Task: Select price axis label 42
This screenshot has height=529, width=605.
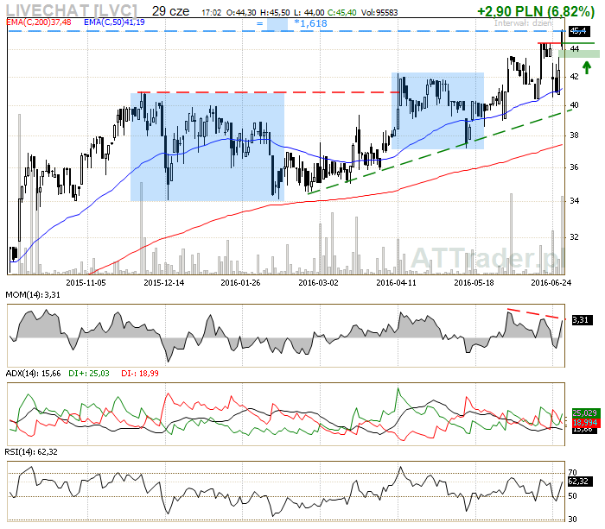Action: coord(575,77)
